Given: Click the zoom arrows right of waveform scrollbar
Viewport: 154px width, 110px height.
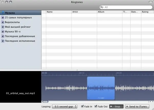Looking at the screenshot, I should (x=151, y=102).
